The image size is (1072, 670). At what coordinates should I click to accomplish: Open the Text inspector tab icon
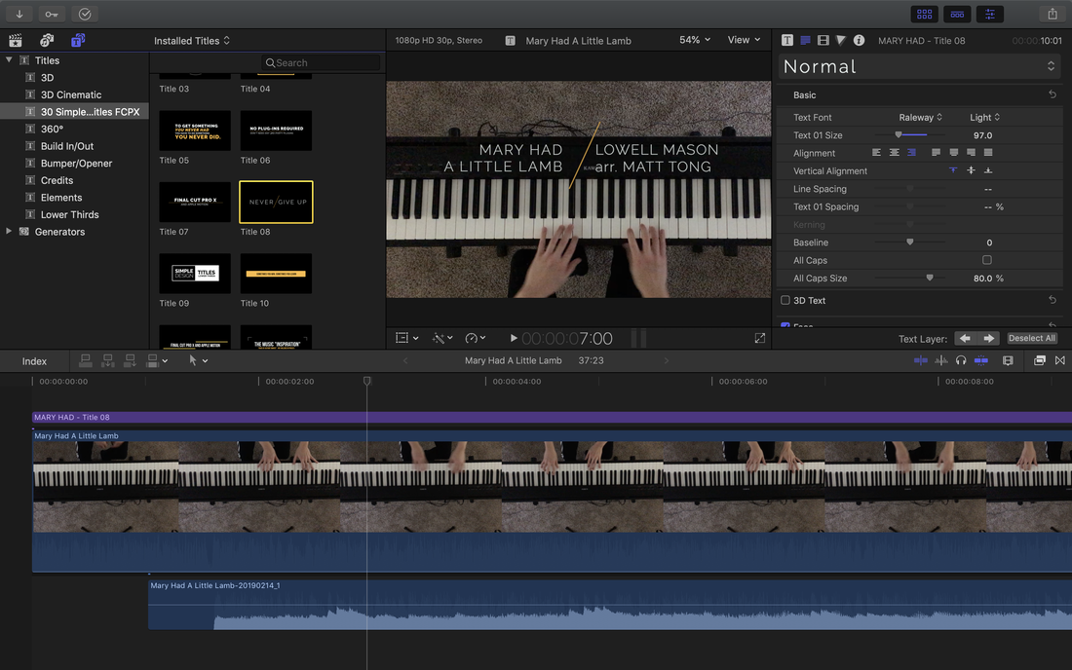[x=788, y=41]
